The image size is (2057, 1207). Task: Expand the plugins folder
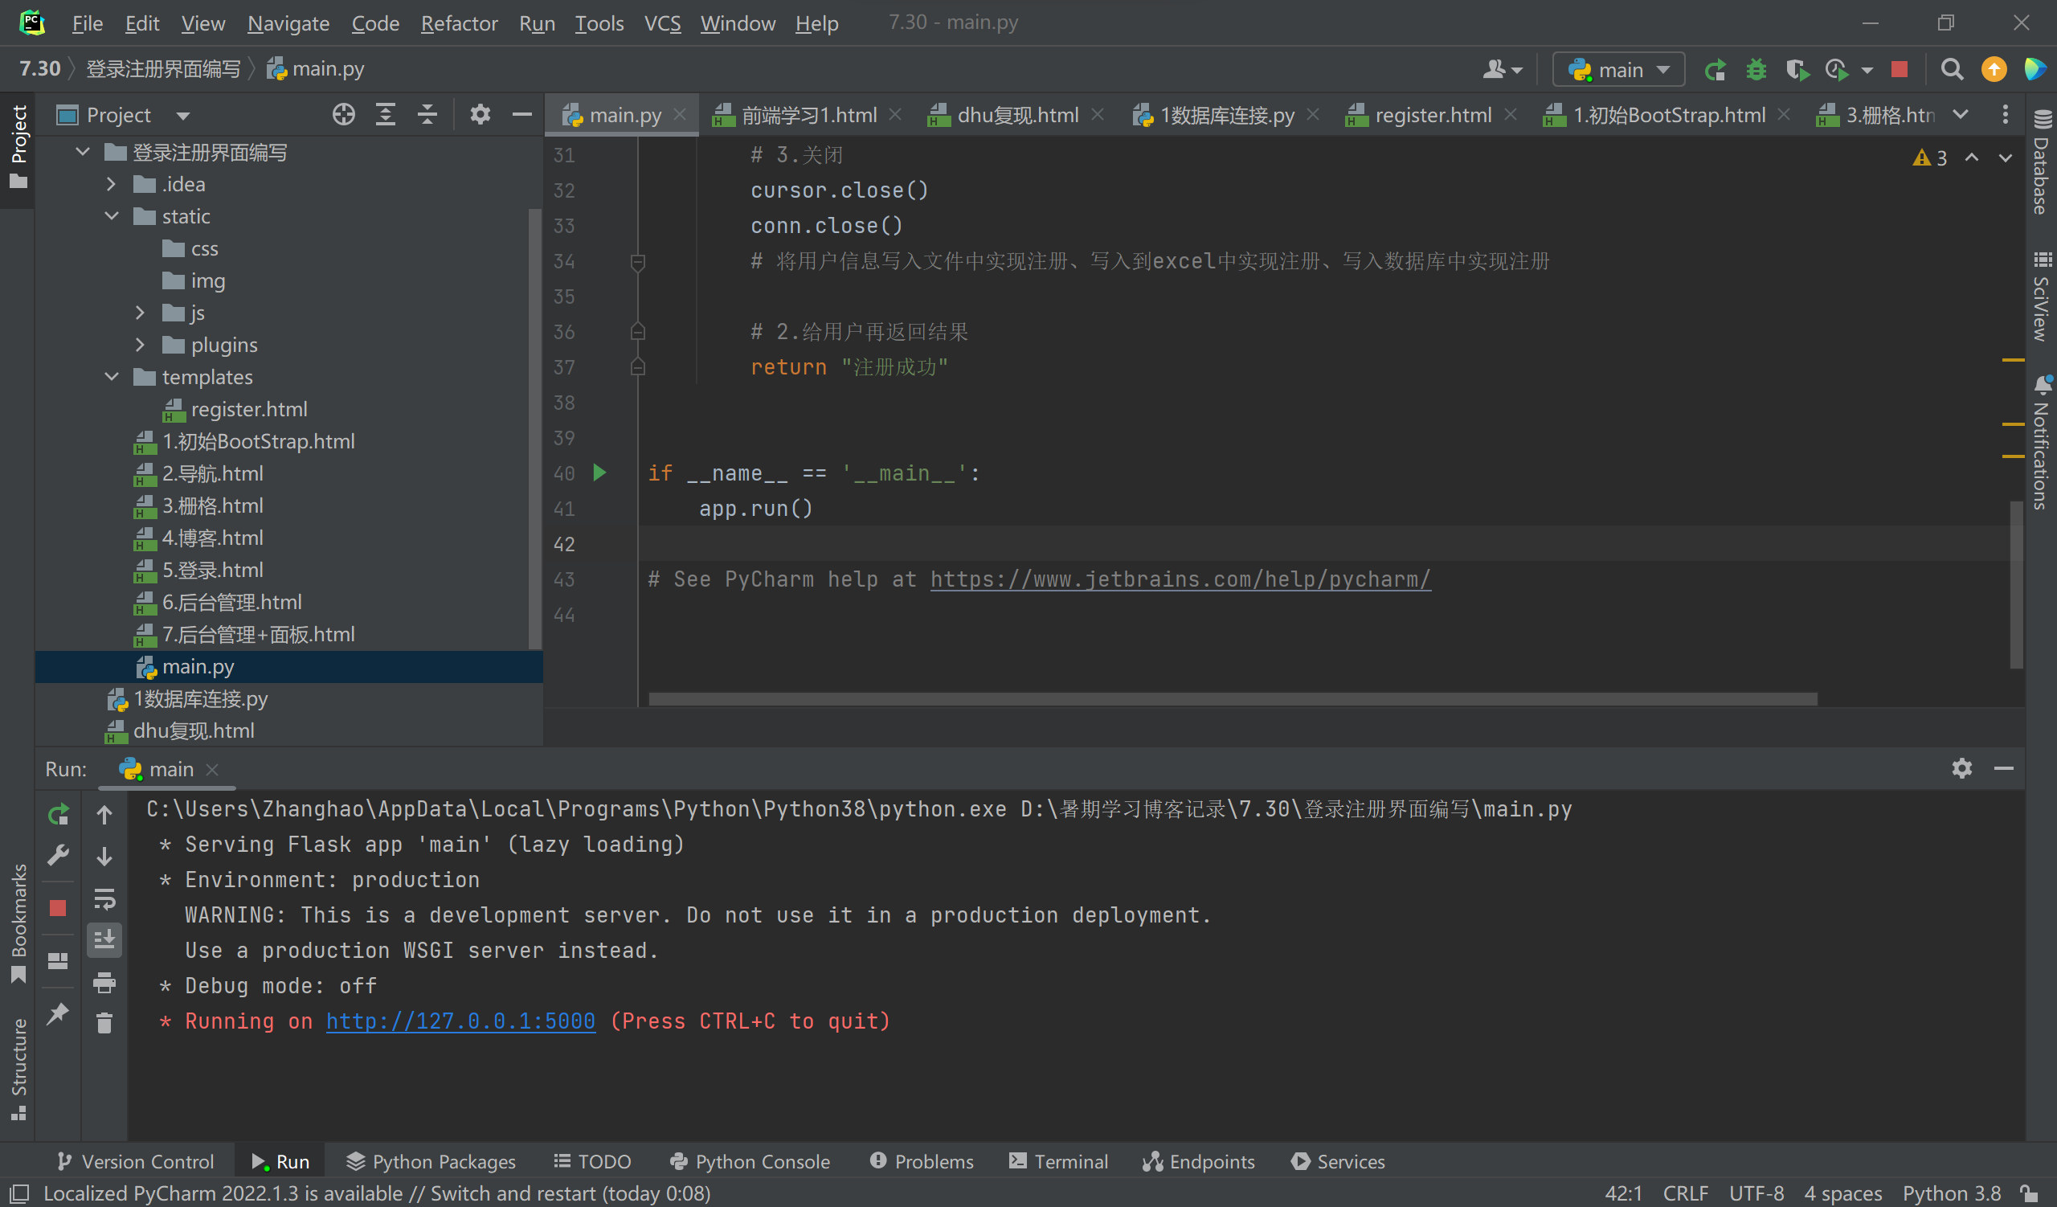141,346
